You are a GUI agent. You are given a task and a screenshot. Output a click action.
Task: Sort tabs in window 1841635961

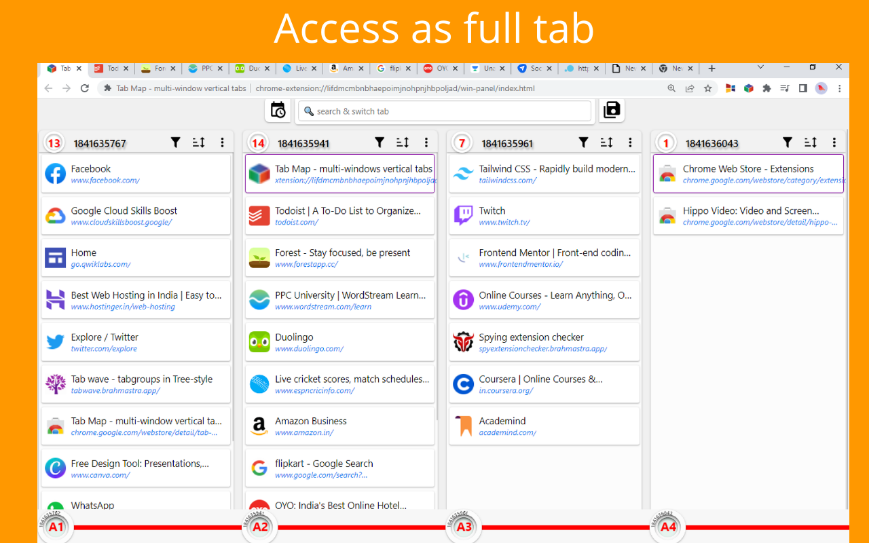[x=606, y=143]
